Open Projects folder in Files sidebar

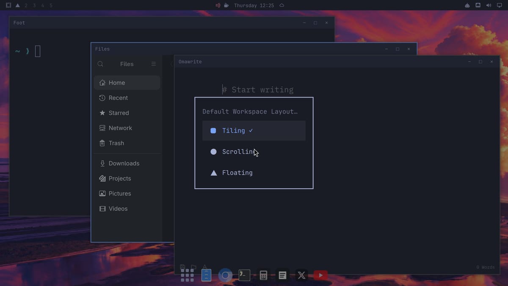pos(127,178)
